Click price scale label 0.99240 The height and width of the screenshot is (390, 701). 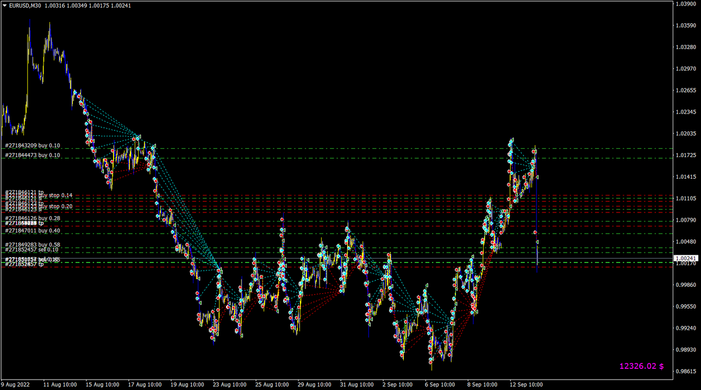[685, 328]
